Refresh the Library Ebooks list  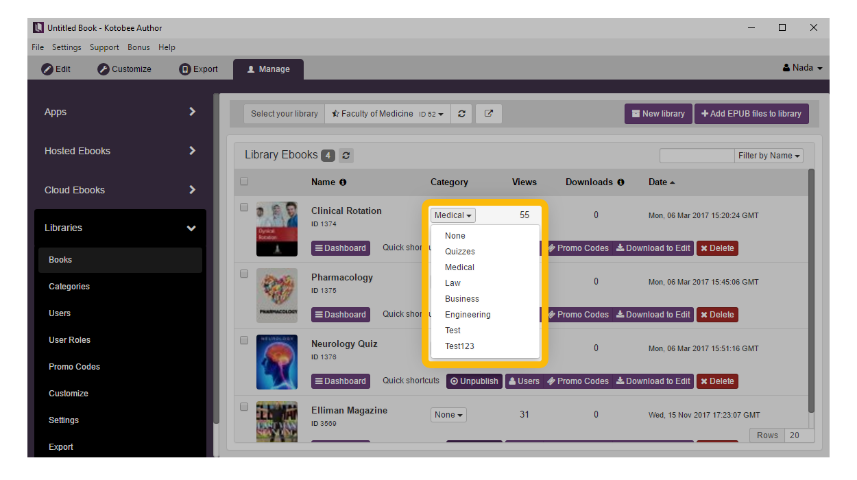coord(346,156)
